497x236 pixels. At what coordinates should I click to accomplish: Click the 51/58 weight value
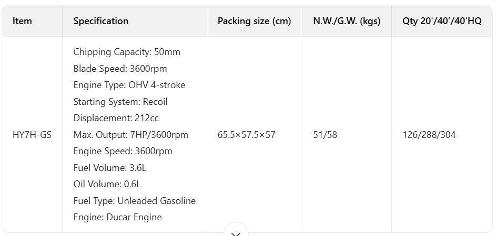(325, 135)
